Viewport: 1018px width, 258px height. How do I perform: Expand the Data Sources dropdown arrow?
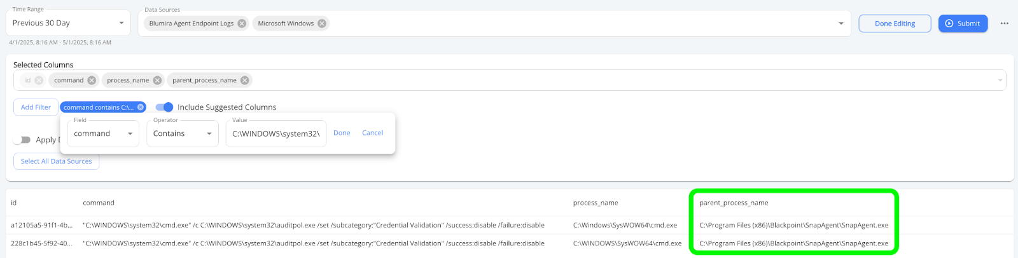tap(840, 24)
